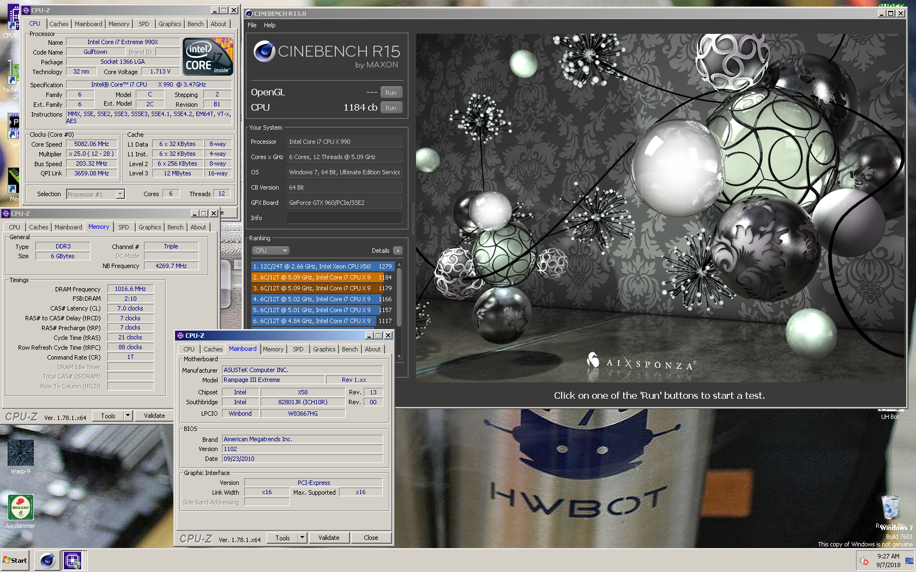This screenshot has width=916, height=572.
Task: Click the Core Speed 5082.06 MHz value
Action: [x=92, y=144]
